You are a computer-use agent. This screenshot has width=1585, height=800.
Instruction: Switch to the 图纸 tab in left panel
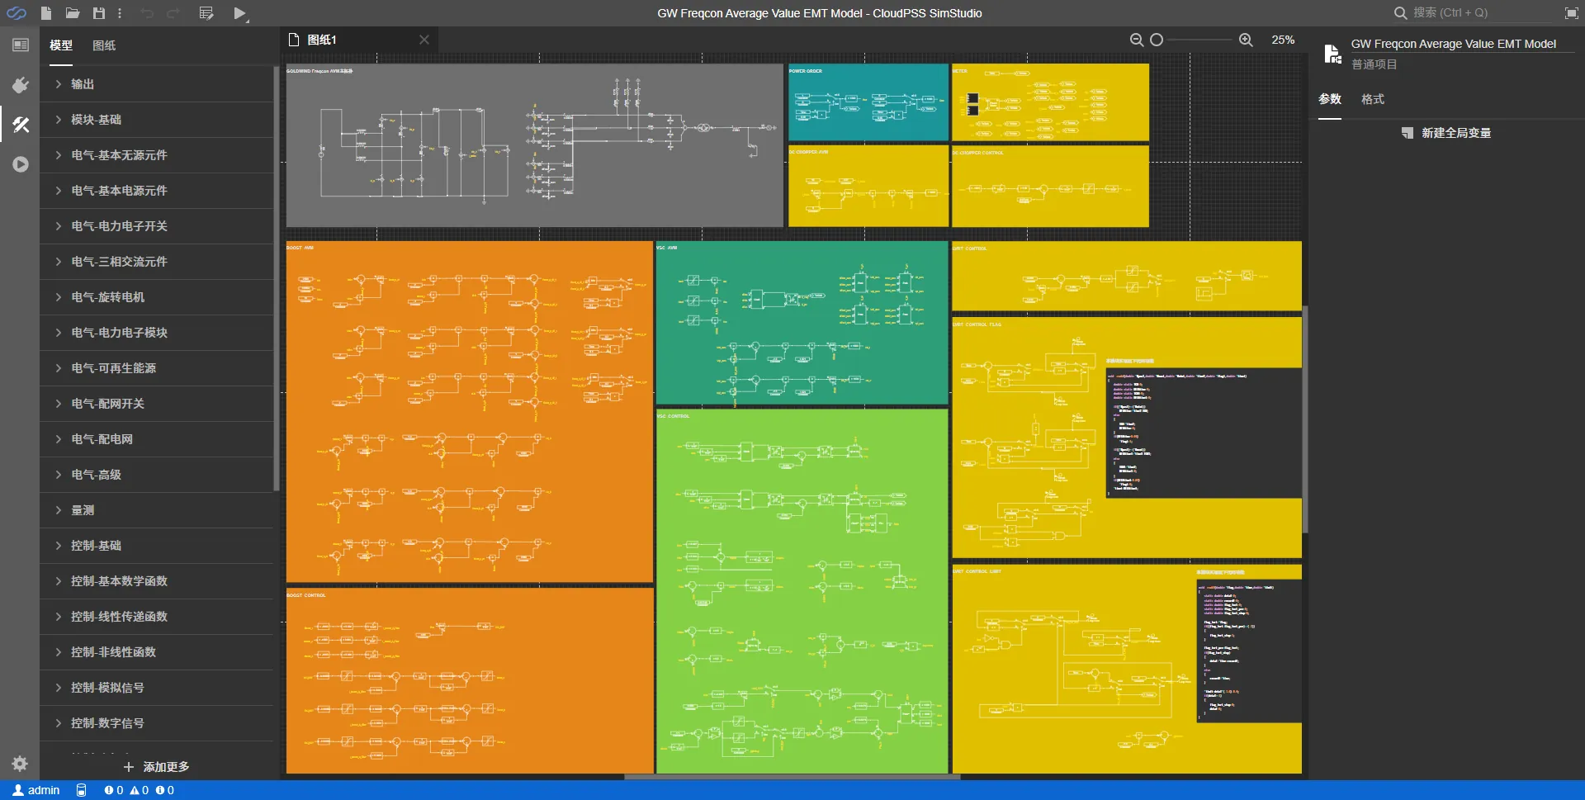coord(104,45)
